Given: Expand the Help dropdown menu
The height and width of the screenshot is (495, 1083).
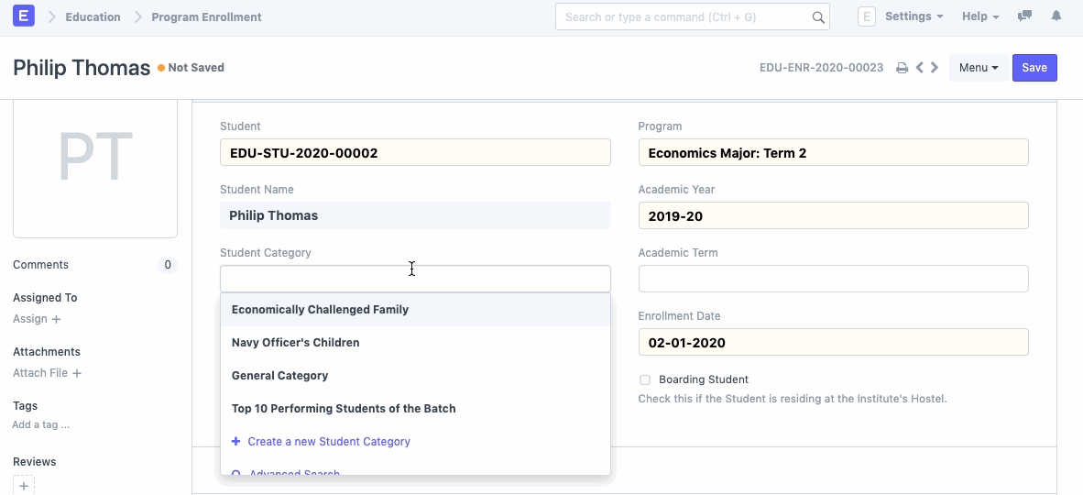Looking at the screenshot, I should 979,16.
